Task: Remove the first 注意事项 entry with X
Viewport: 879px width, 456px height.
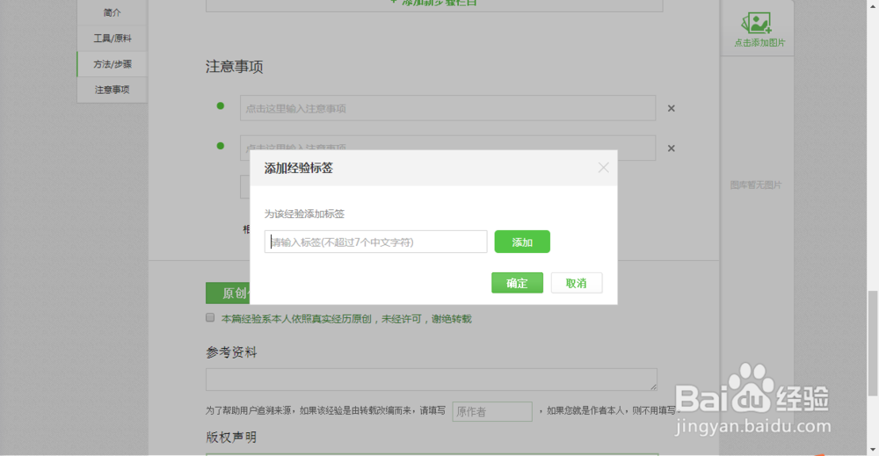Action: (671, 108)
